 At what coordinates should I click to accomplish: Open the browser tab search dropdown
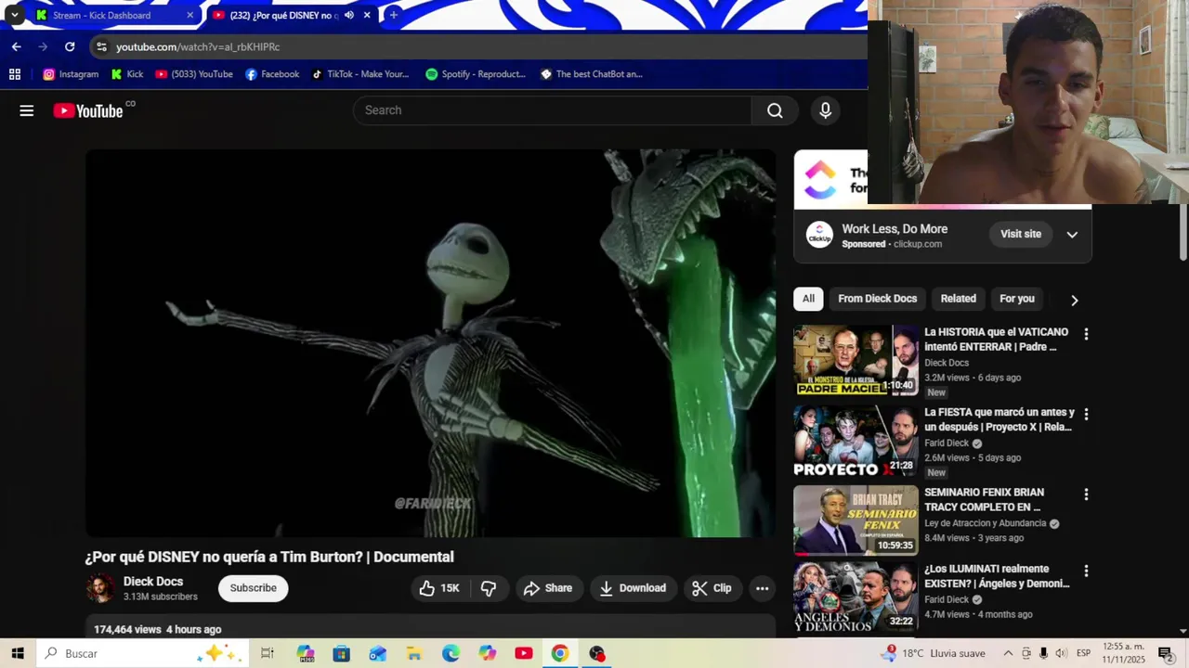14,15
